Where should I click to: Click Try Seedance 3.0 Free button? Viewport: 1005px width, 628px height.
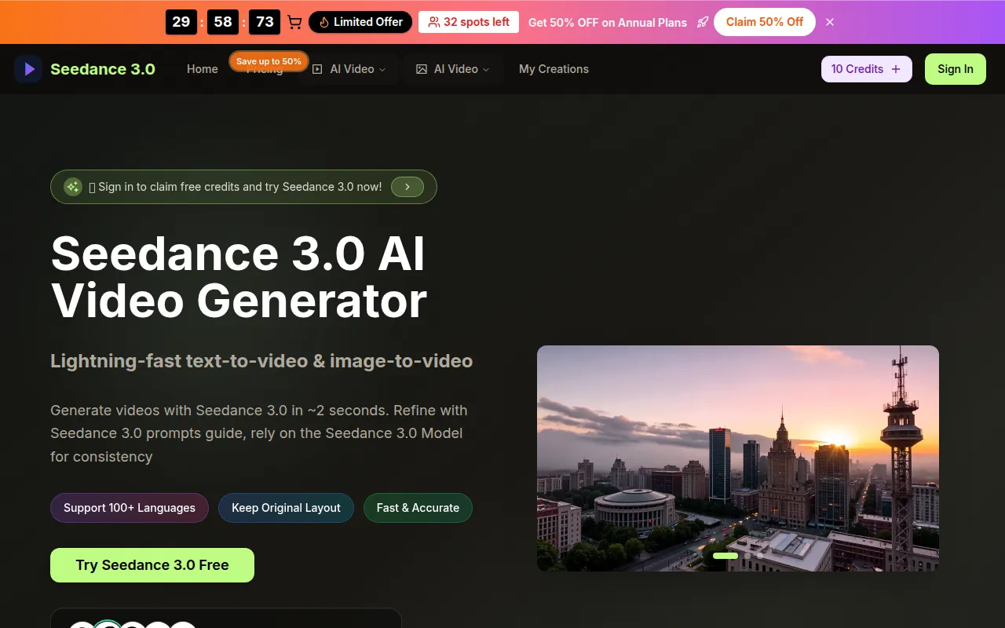(152, 565)
